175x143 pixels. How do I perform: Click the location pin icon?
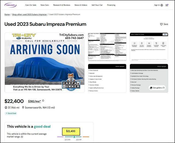point(23,108)
